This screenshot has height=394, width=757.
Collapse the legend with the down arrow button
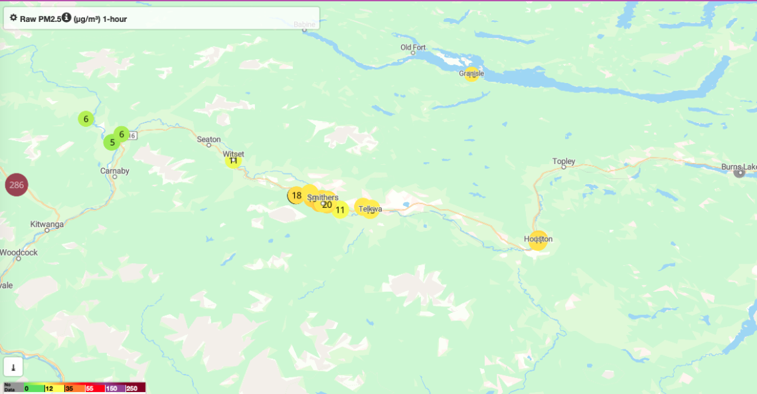click(x=13, y=367)
